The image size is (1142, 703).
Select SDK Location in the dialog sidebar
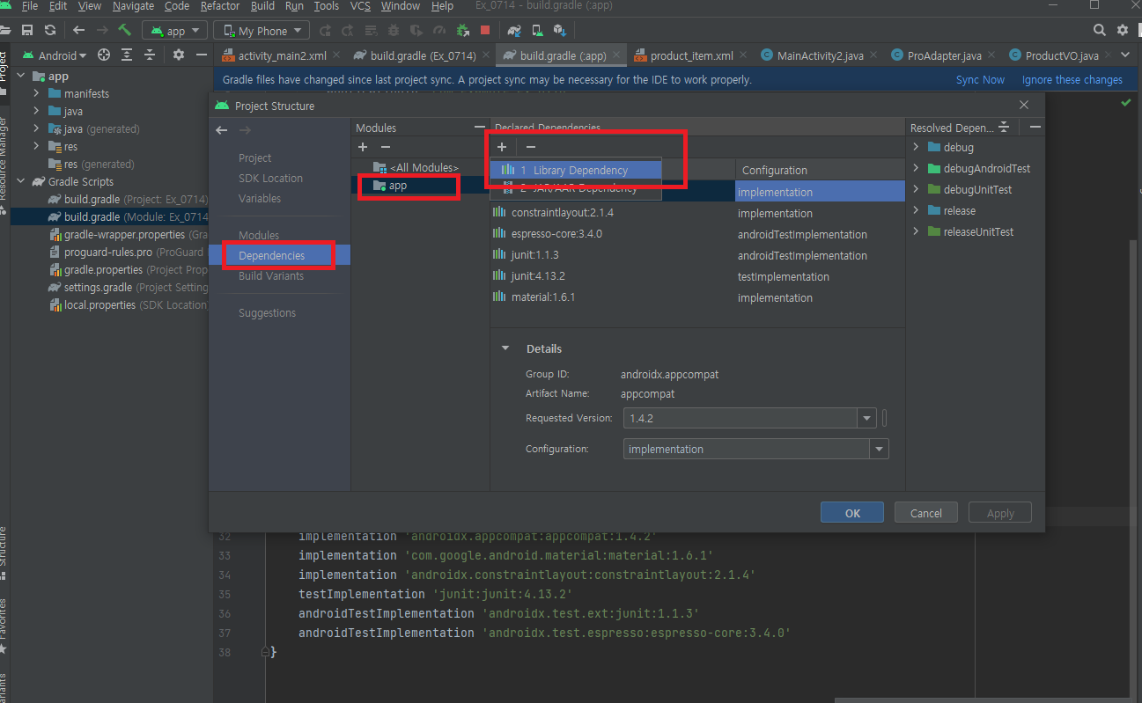tap(270, 178)
